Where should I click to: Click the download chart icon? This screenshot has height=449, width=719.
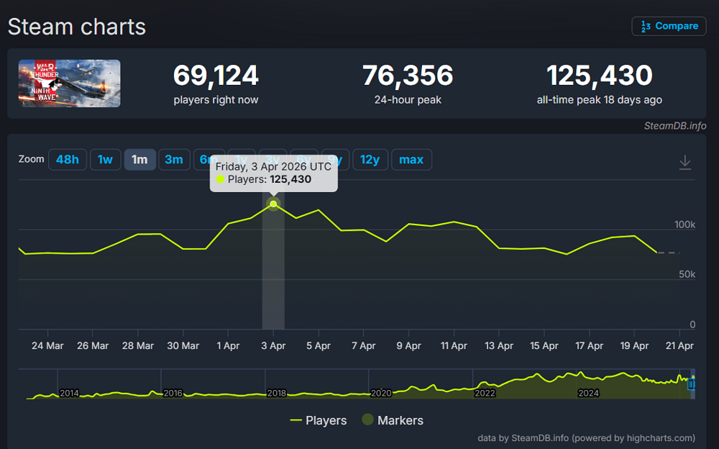[684, 162]
